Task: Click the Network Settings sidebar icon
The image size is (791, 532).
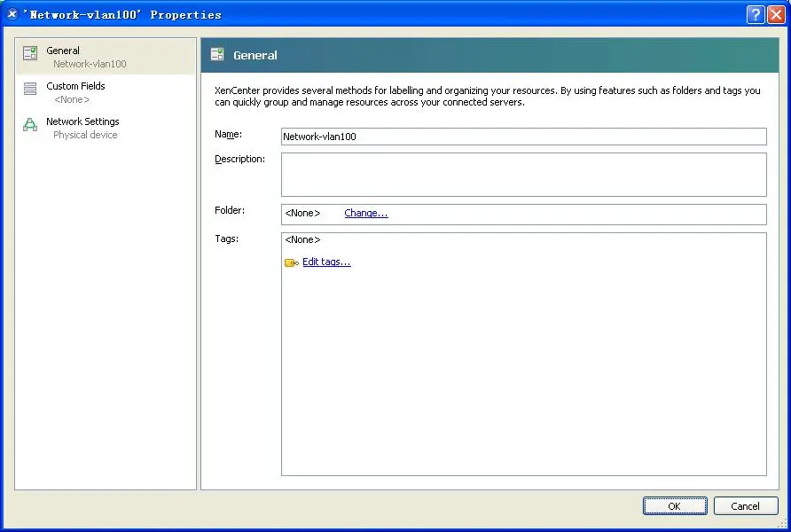Action: pyautogui.click(x=30, y=124)
